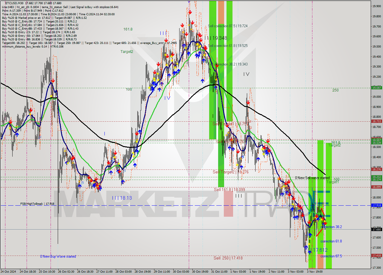Click the blue 17.918 price tag on axis

click(376, 205)
